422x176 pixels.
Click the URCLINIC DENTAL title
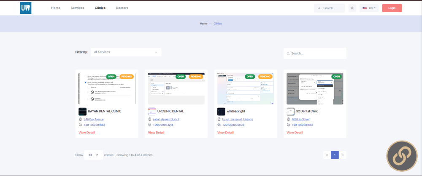(x=170, y=111)
